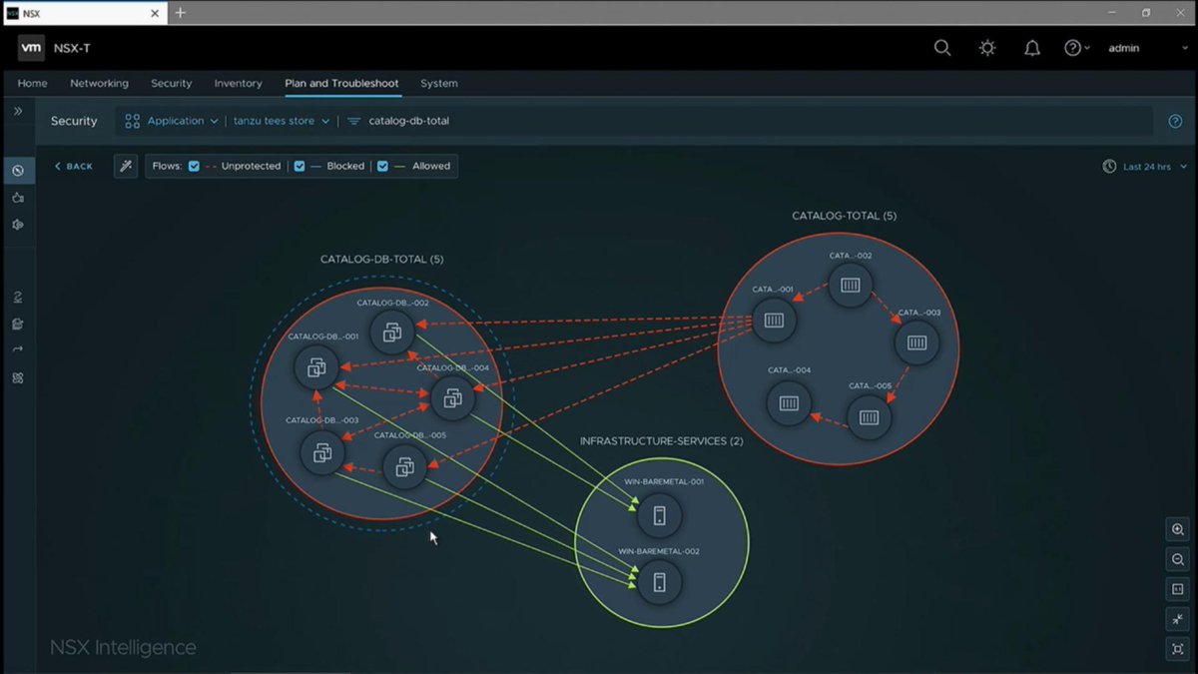This screenshot has height=674, width=1198.
Task: Zoom in on the map
Action: [1178, 530]
